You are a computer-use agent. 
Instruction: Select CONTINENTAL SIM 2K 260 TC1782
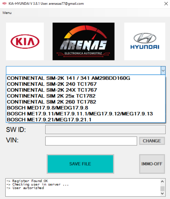coord(51,102)
